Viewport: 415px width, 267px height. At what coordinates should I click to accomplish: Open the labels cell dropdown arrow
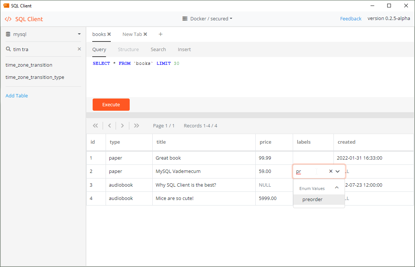tap(338, 171)
